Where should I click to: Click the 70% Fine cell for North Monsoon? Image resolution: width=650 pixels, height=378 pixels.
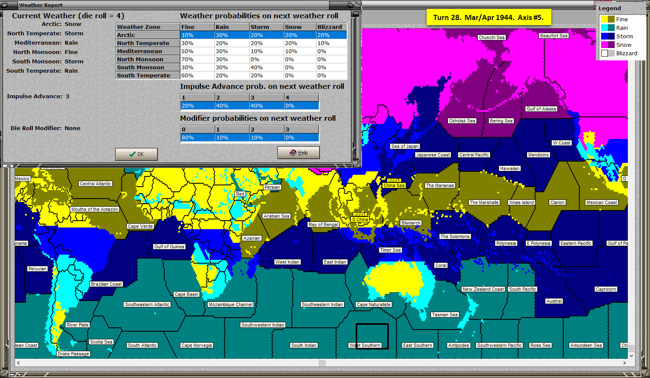[197, 59]
